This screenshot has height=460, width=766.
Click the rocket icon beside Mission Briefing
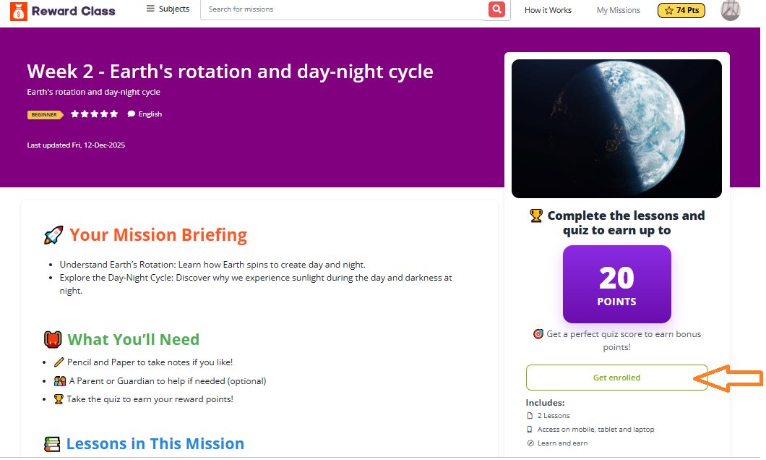point(53,235)
